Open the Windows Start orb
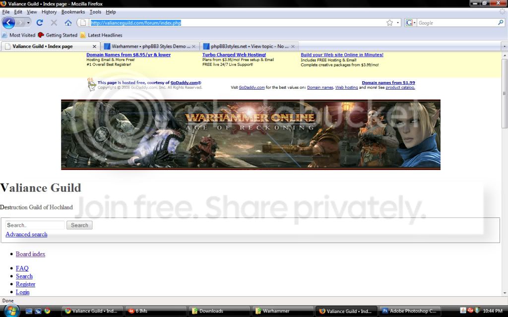The height and width of the screenshot is (317, 508). click(x=10, y=311)
